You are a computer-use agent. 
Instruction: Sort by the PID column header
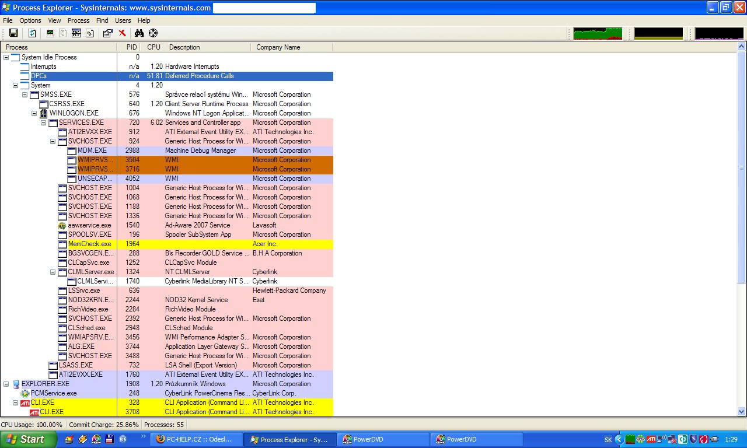(x=128, y=47)
